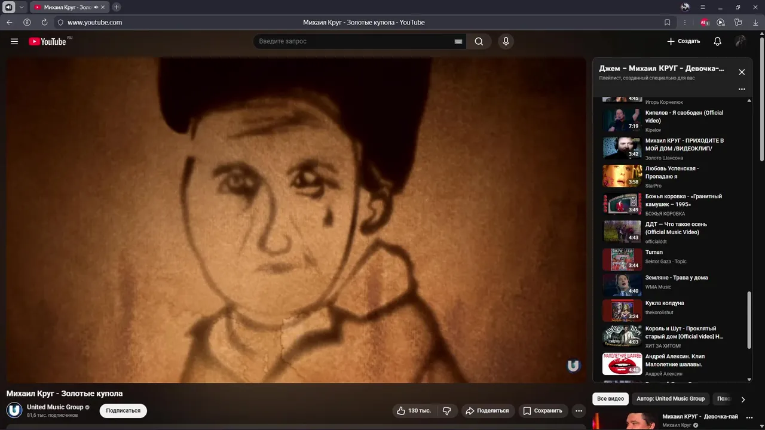Click the playlist scrollbar down arrow
Screen dimensions: 765x430
(750, 379)
